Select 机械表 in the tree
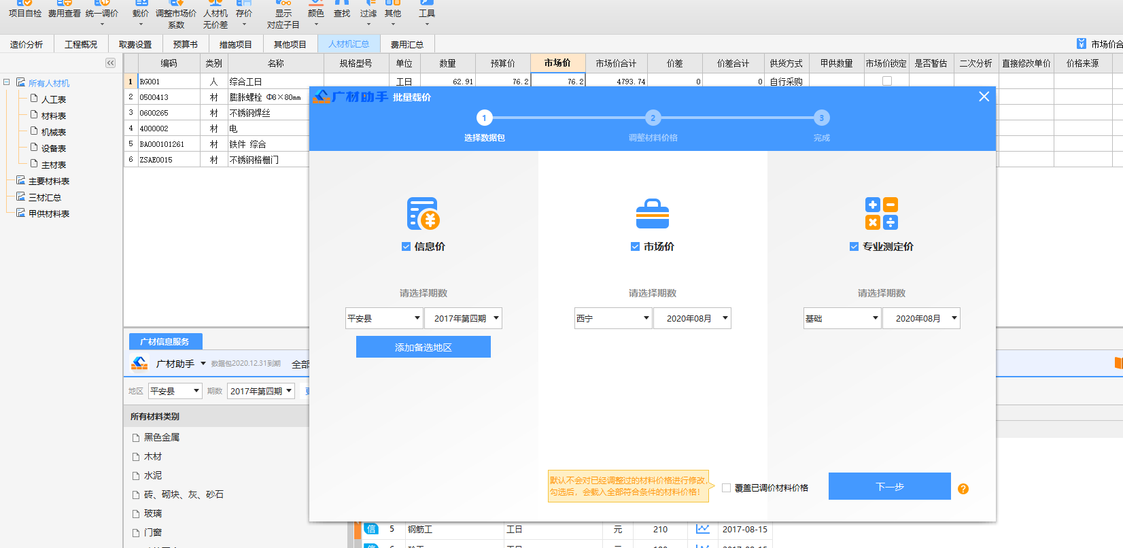This screenshot has height=548, width=1123. pyautogui.click(x=54, y=132)
